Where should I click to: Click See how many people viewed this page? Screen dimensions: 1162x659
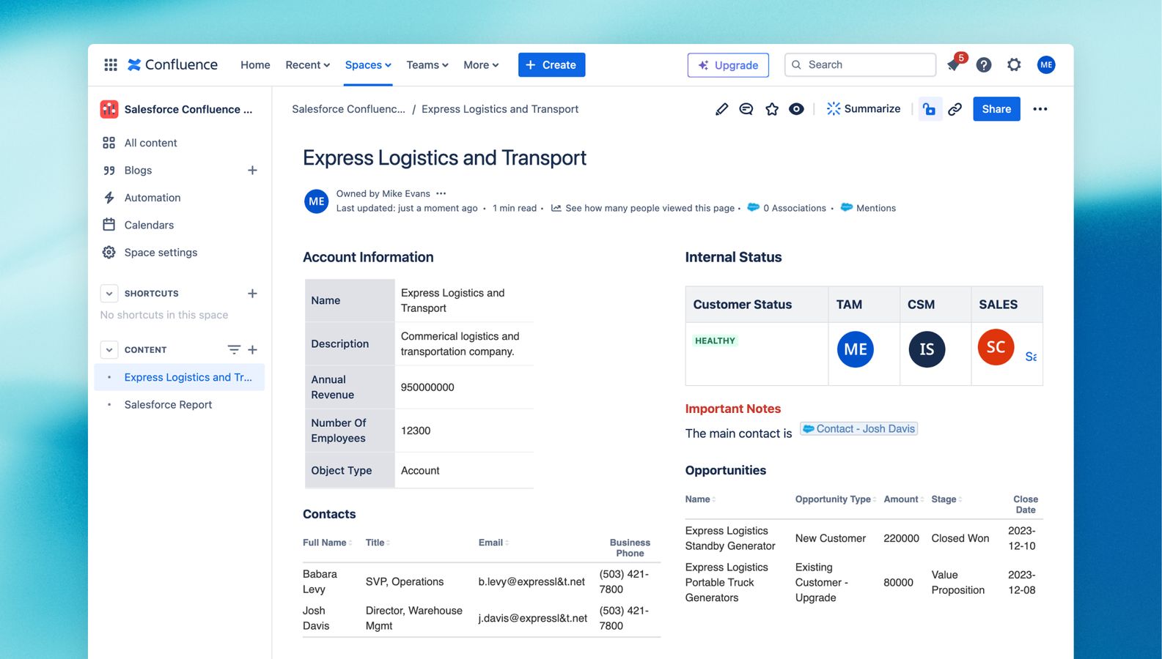click(642, 208)
